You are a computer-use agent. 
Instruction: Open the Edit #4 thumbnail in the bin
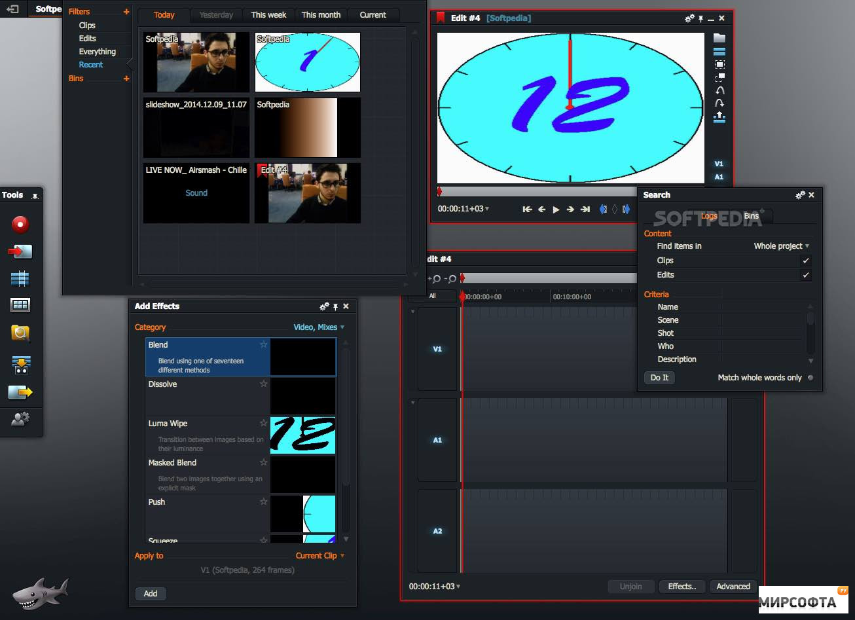click(x=308, y=193)
